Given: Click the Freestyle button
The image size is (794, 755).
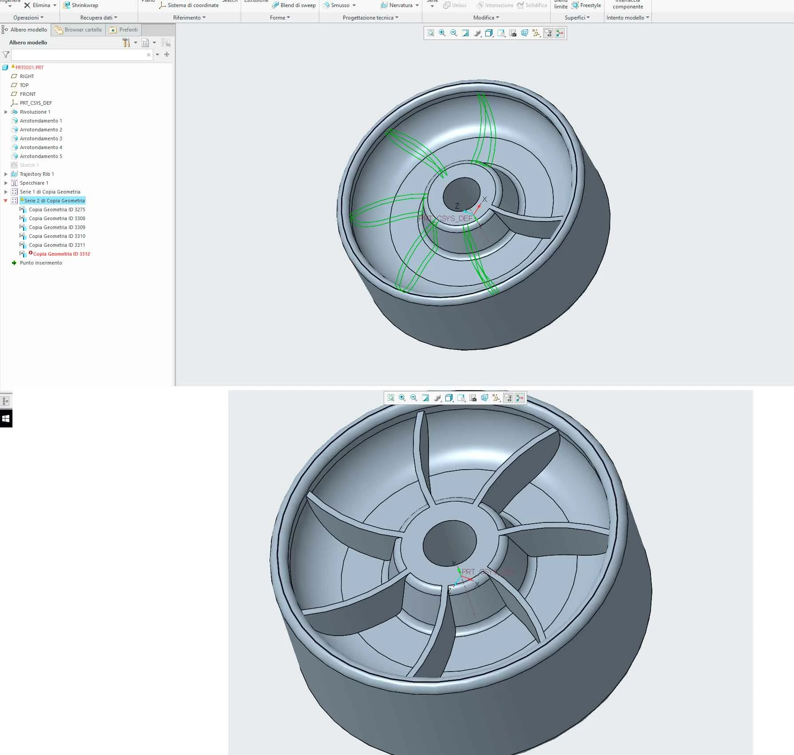Looking at the screenshot, I should (586, 5).
